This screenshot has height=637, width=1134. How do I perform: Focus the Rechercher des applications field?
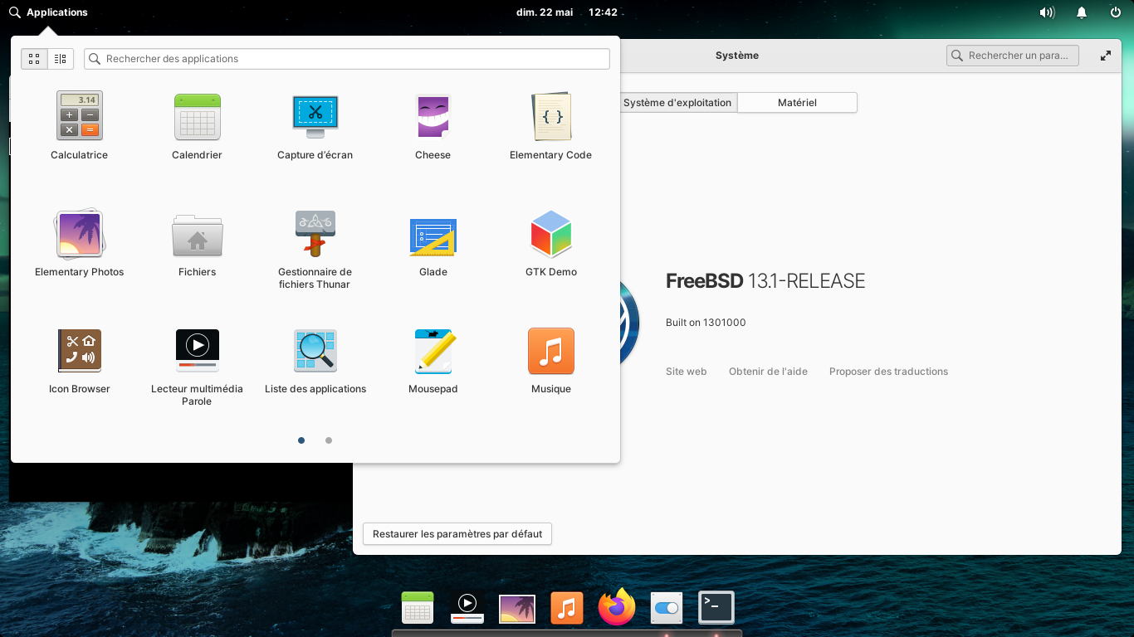(x=347, y=59)
